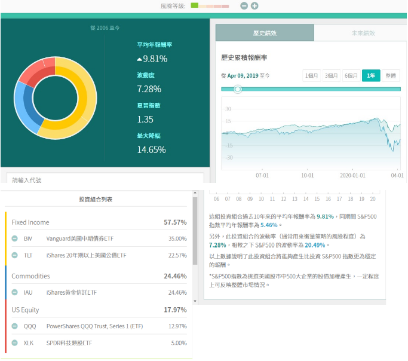Screen dimensions: 408x361
Task: Expand the Fixed Income category
Action: click(x=99, y=222)
